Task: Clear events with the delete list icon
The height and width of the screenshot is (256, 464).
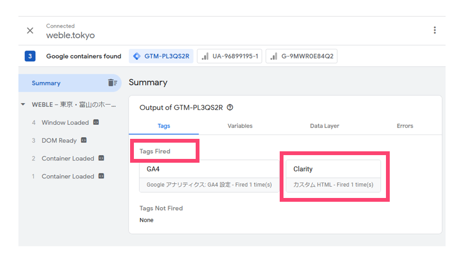Action: click(x=112, y=83)
